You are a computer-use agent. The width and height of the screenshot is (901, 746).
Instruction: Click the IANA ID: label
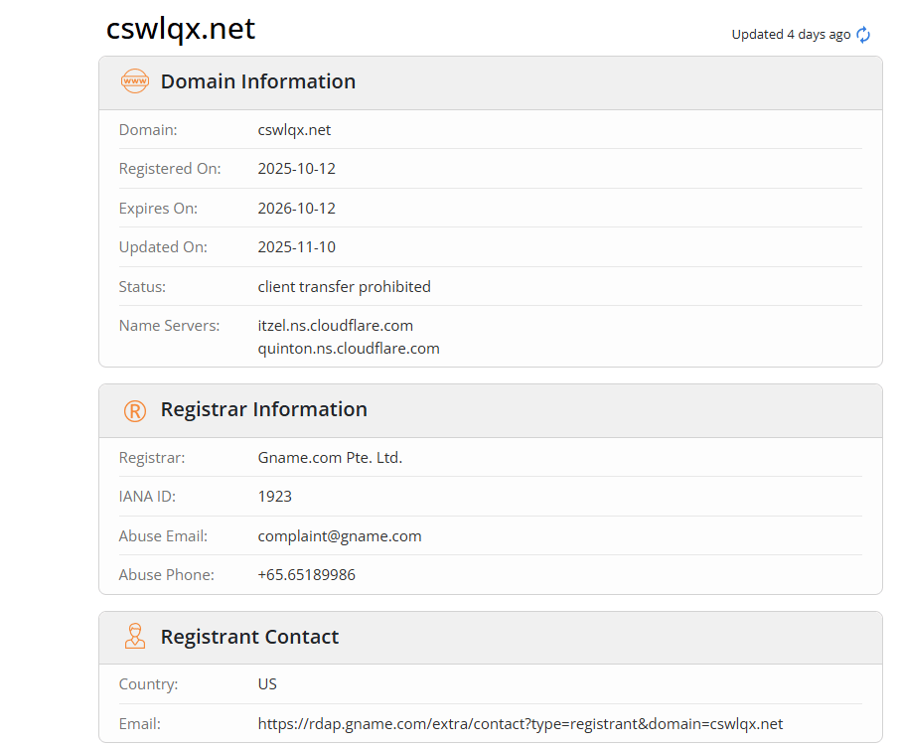pyautogui.click(x=147, y=496)
